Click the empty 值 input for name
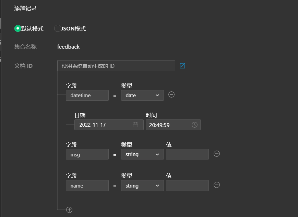The height and width of the screenshot is (217, 298). click(x=187, y=185)
